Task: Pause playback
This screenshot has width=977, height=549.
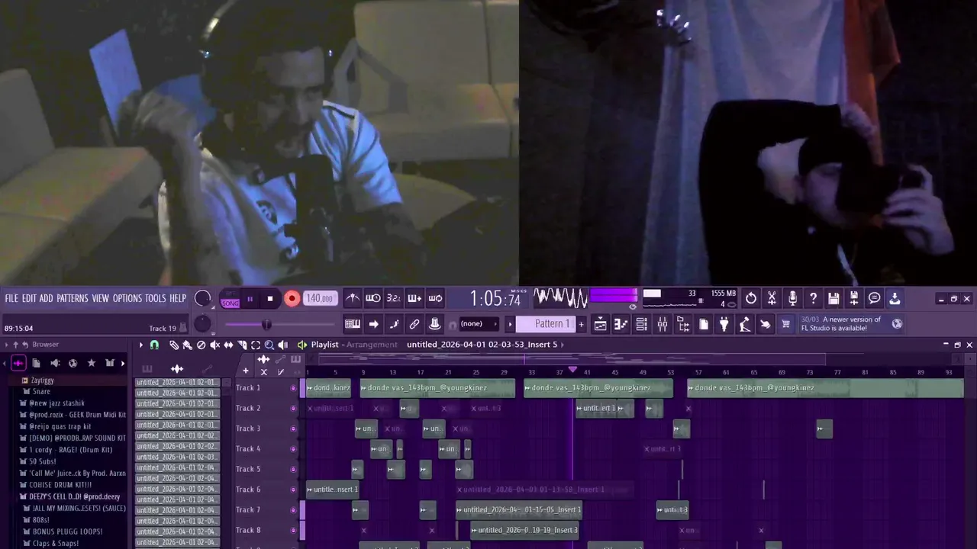Action: (250, 299)
